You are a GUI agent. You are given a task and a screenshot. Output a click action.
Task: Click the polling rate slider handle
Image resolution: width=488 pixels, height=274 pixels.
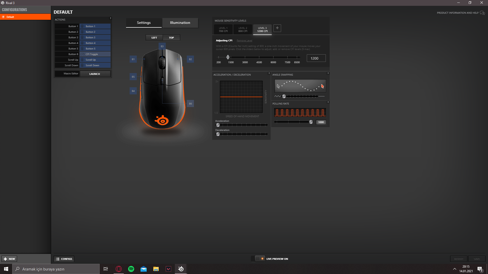(311, 122)
